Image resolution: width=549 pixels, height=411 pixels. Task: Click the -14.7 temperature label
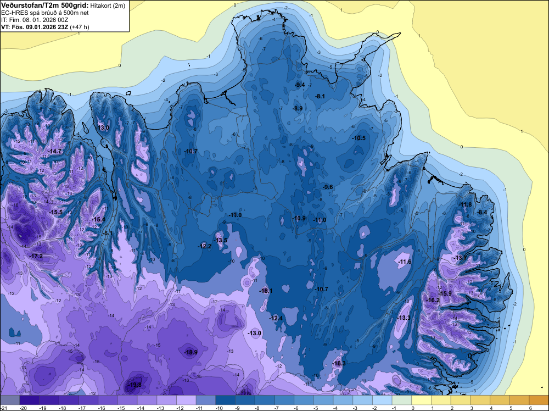click(54, 151)
